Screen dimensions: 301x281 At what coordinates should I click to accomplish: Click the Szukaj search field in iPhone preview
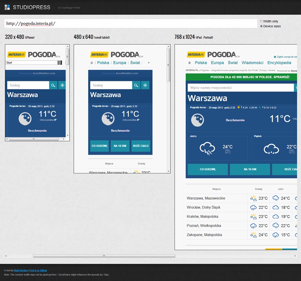pyautogui.click(x=28, y=85)
